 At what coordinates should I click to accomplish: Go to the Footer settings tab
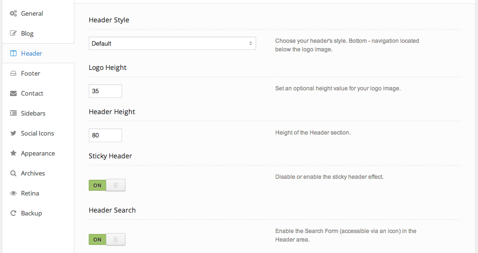click(x=31, y=74)
